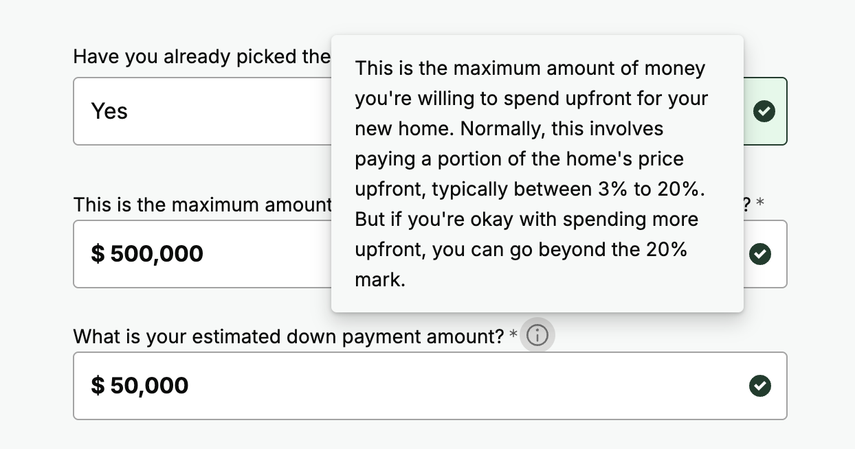Click the dollar sign in the $500,000 field
This screenshot has width=855, height=449.
pos(98,254)
